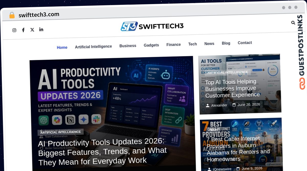Click the SwiftTech3 logo

point(152,26)
